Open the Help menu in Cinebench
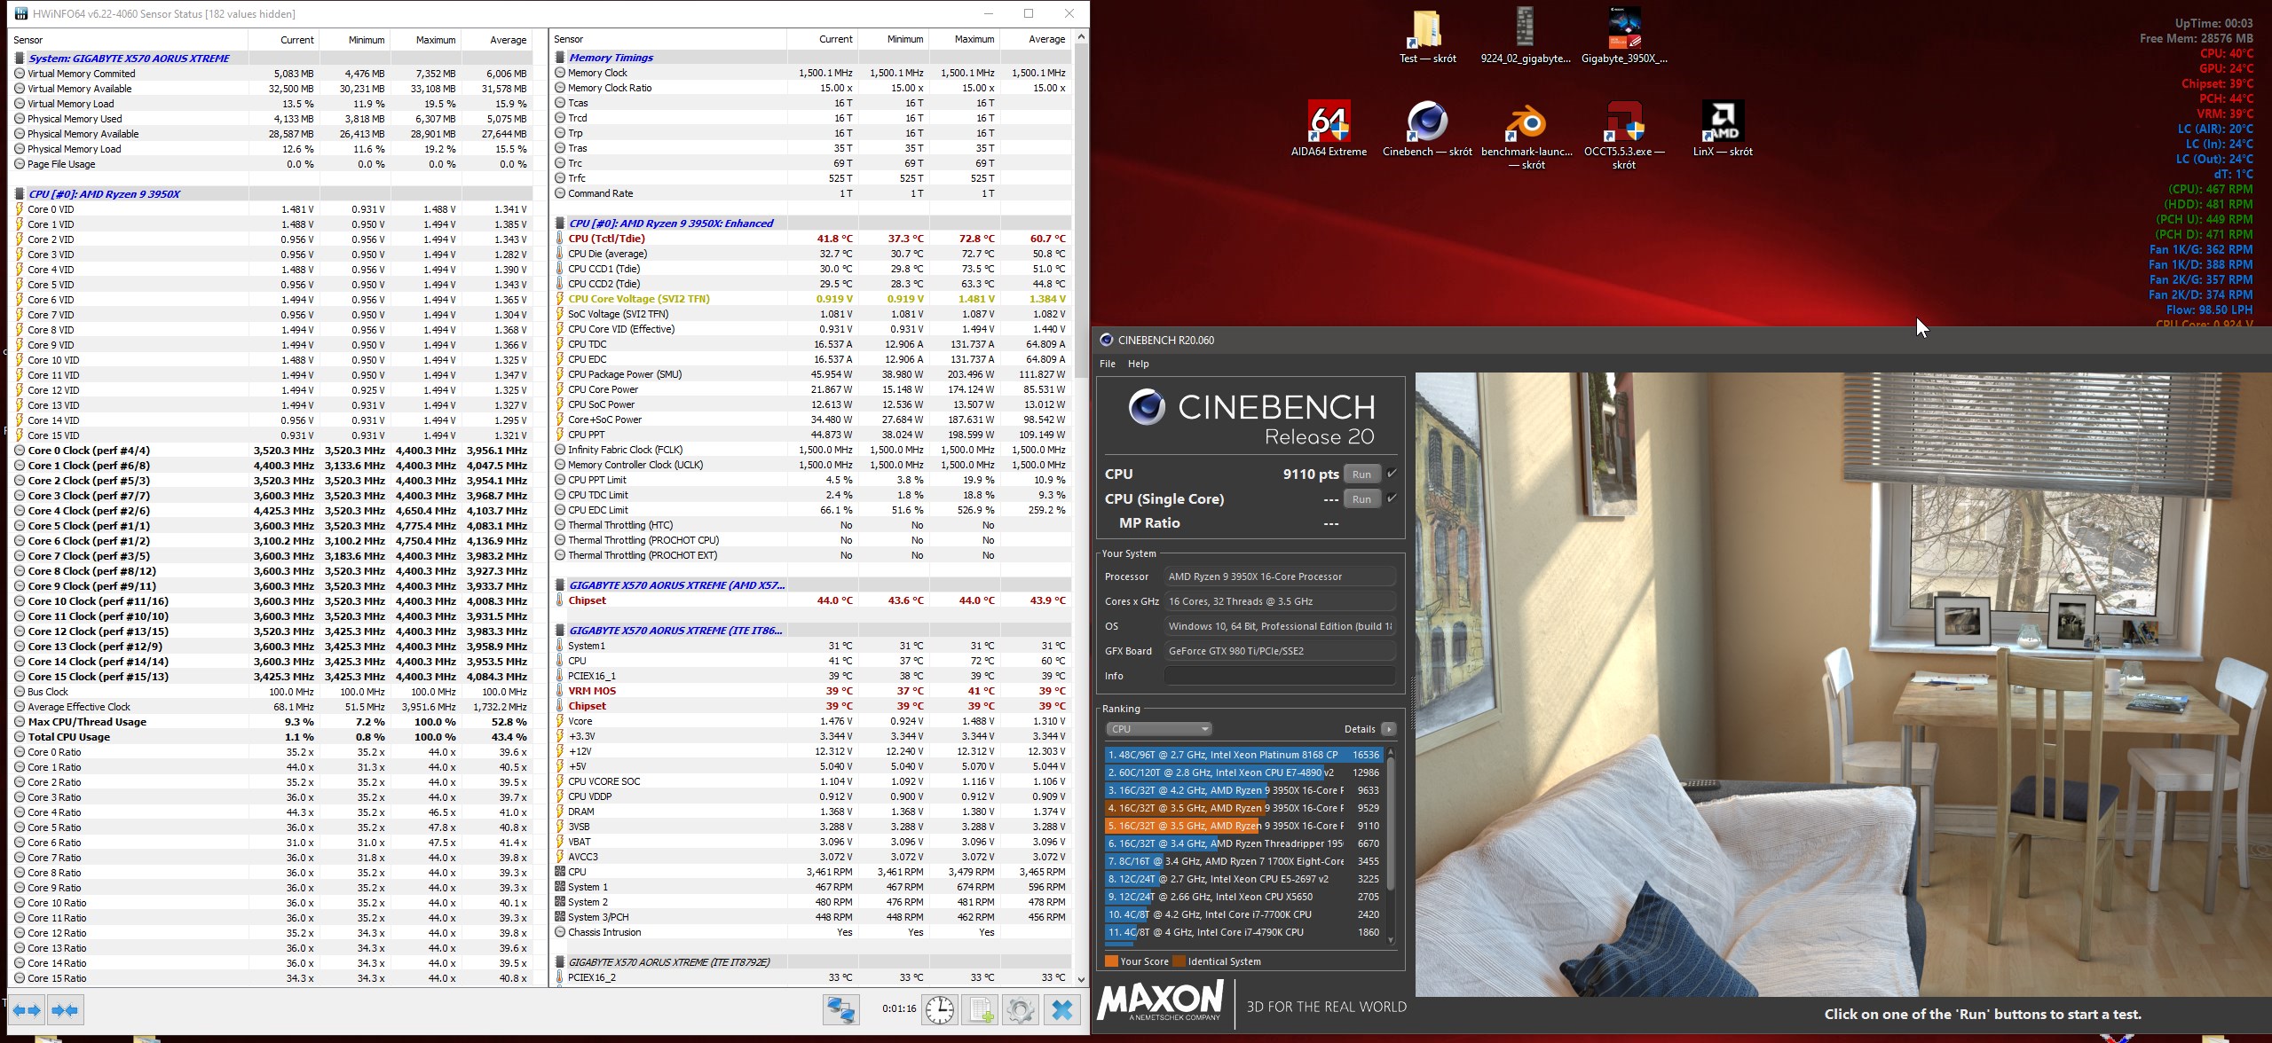The height and width of the screenshot is (1043, 2272). click(x=1138, y=364)
